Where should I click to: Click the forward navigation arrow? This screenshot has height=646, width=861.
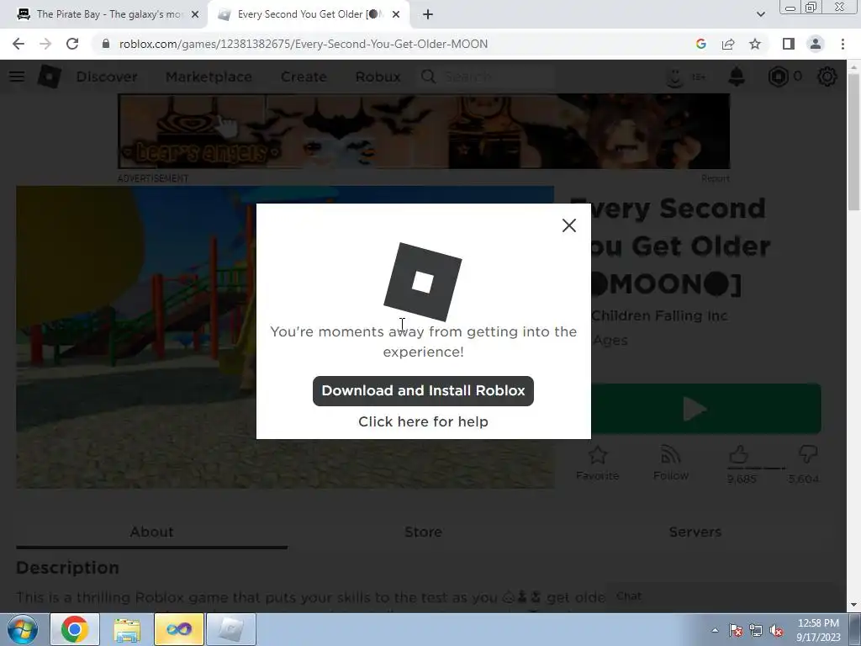[45, 44]
